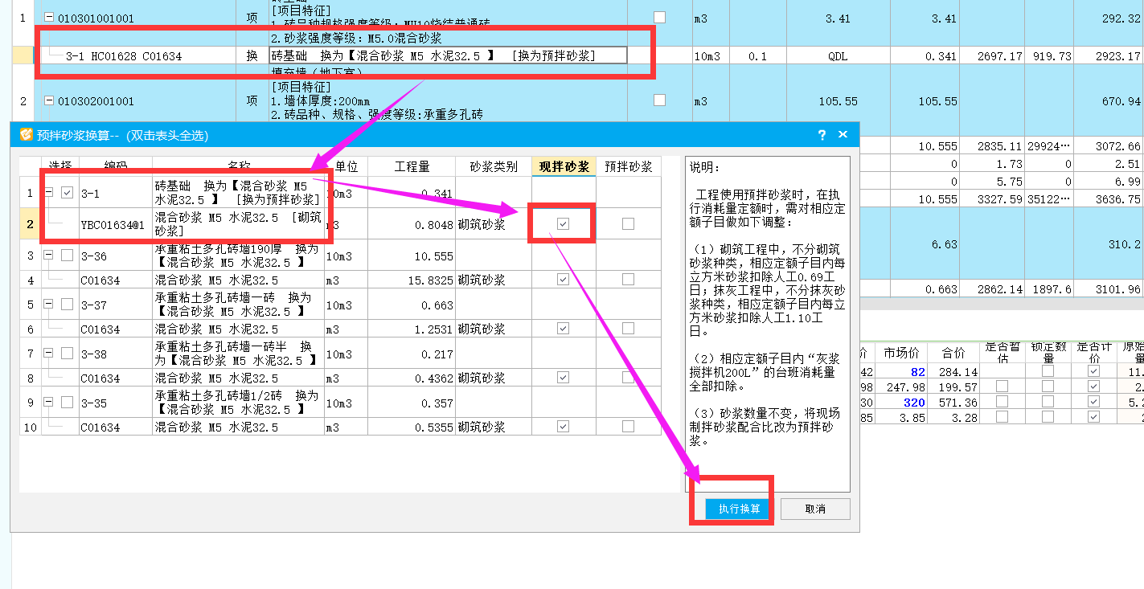Screen dimensions: 1144x589
Task: Toggle 预拌砂浆 checkbox in row 8
Action: click(x=628, y=378)
